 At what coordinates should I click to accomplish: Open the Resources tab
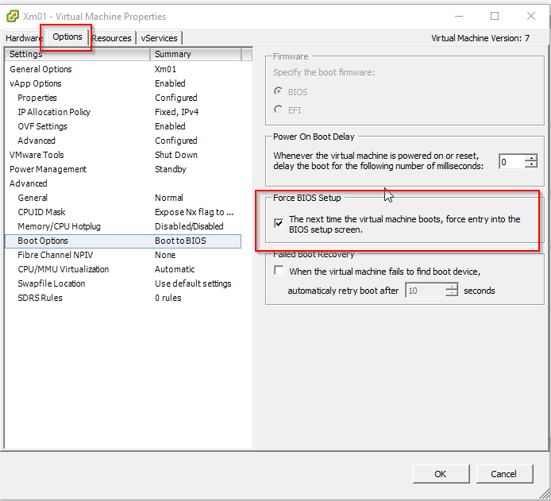click(x=112, y=38)
